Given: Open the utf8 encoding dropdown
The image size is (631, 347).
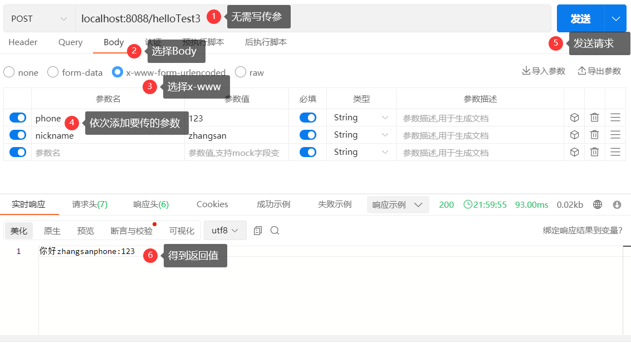Looking at the screenshot, I should 225,230.
